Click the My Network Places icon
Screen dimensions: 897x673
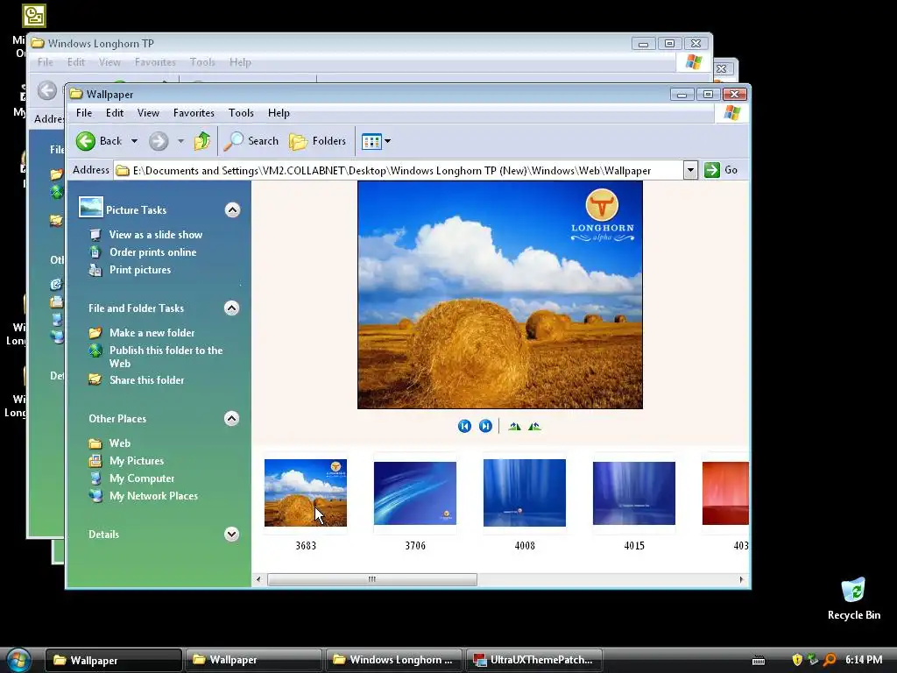[95, 496]
